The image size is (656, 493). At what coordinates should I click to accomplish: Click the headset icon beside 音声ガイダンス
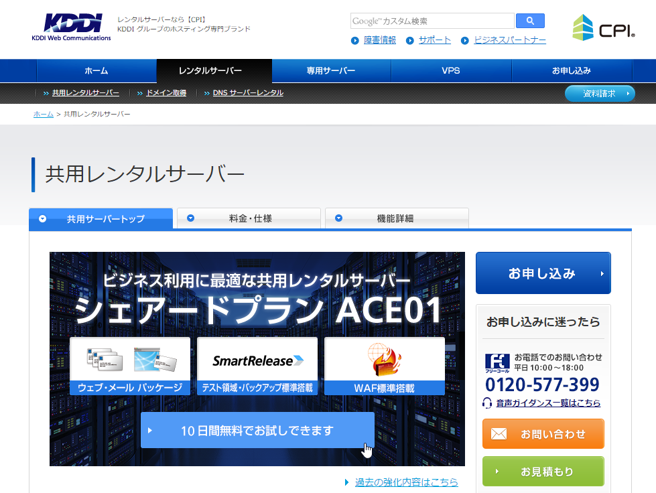[488, 403]
